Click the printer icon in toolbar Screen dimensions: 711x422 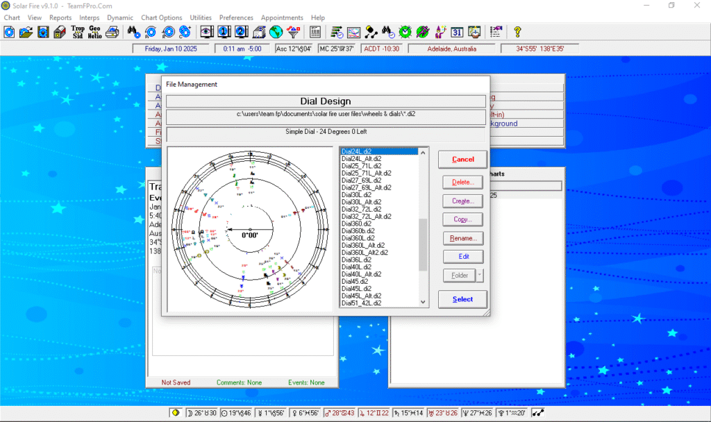click(113, 32)
